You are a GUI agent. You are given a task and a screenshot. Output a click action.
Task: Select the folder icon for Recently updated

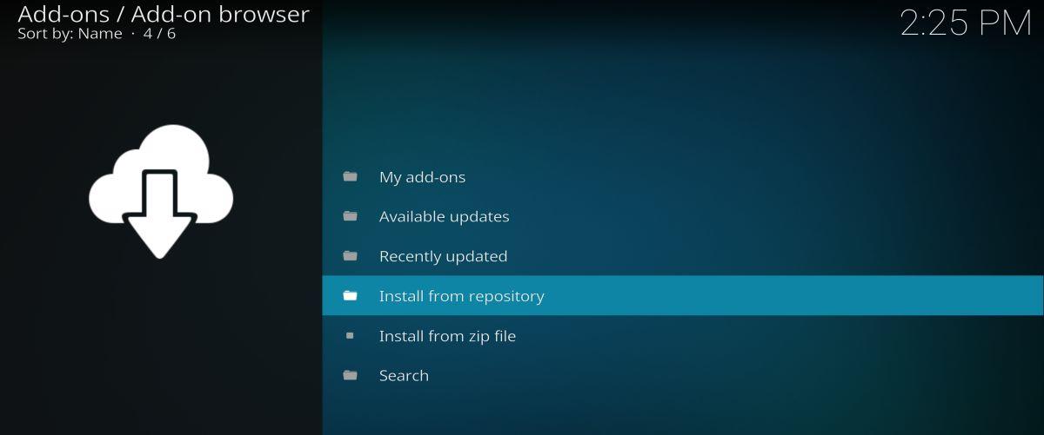(350, 256)
